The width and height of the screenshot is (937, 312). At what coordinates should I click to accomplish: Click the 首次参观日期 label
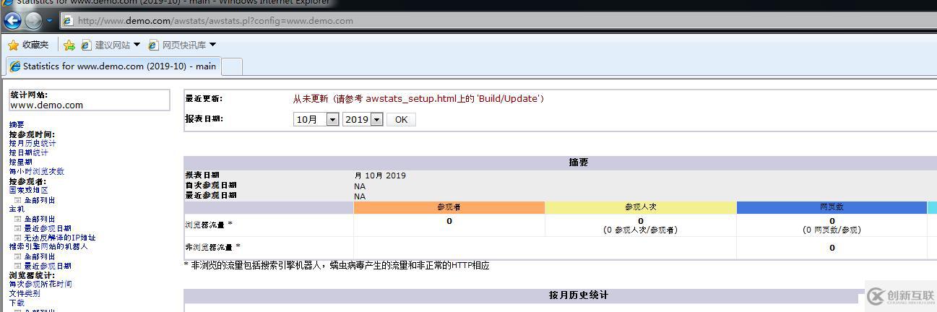[211, 186]
